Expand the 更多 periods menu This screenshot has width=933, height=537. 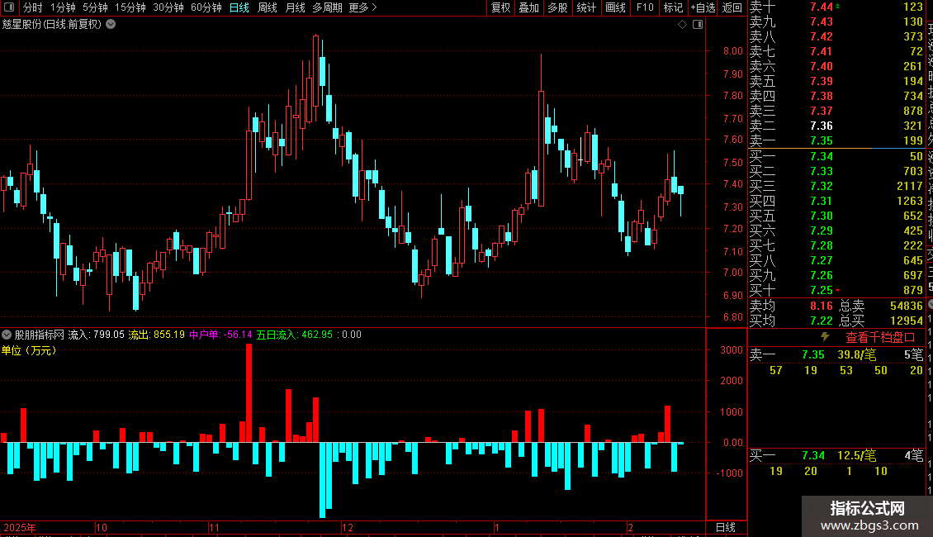363,7
